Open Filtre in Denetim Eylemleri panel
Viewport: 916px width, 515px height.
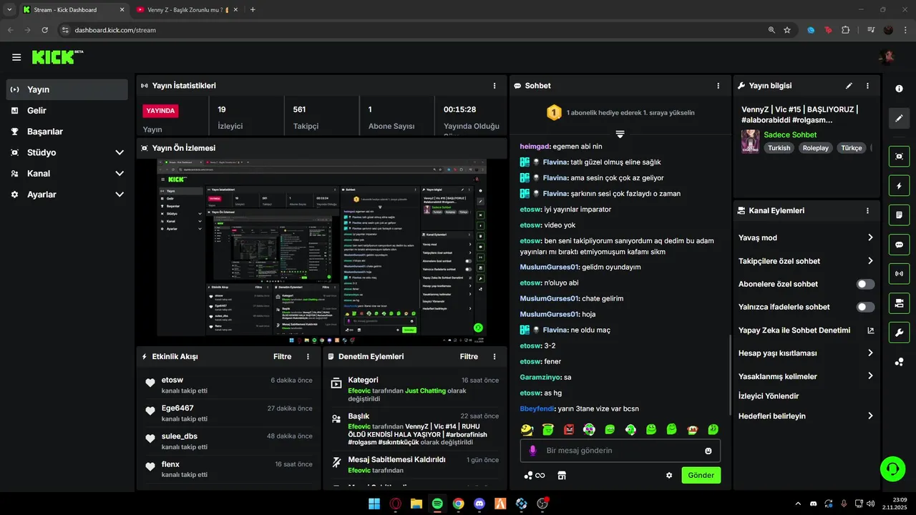(469, 356)
